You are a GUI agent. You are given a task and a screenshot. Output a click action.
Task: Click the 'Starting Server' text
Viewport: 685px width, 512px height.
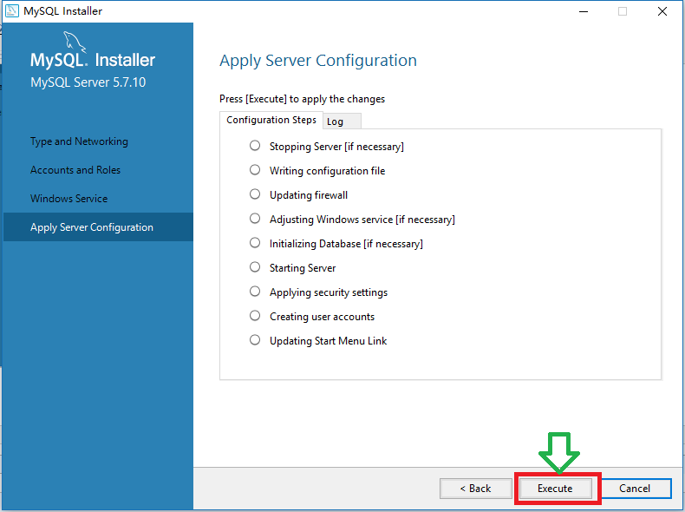303,267
